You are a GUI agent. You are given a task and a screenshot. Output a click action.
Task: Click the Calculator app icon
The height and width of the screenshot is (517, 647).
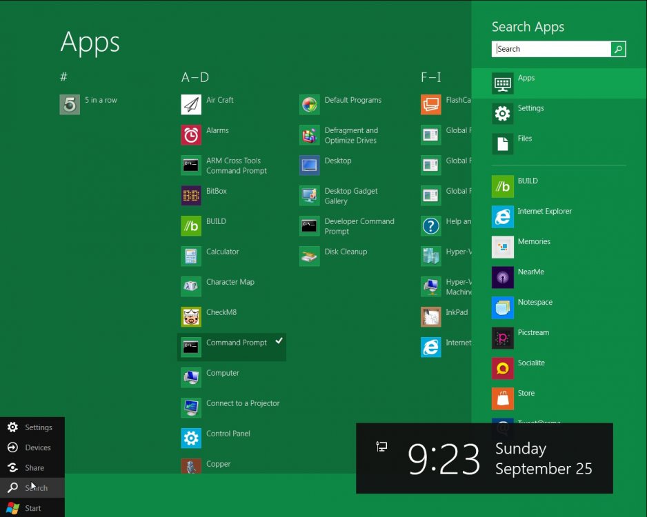pyautogui.click(x=191, y=256)
